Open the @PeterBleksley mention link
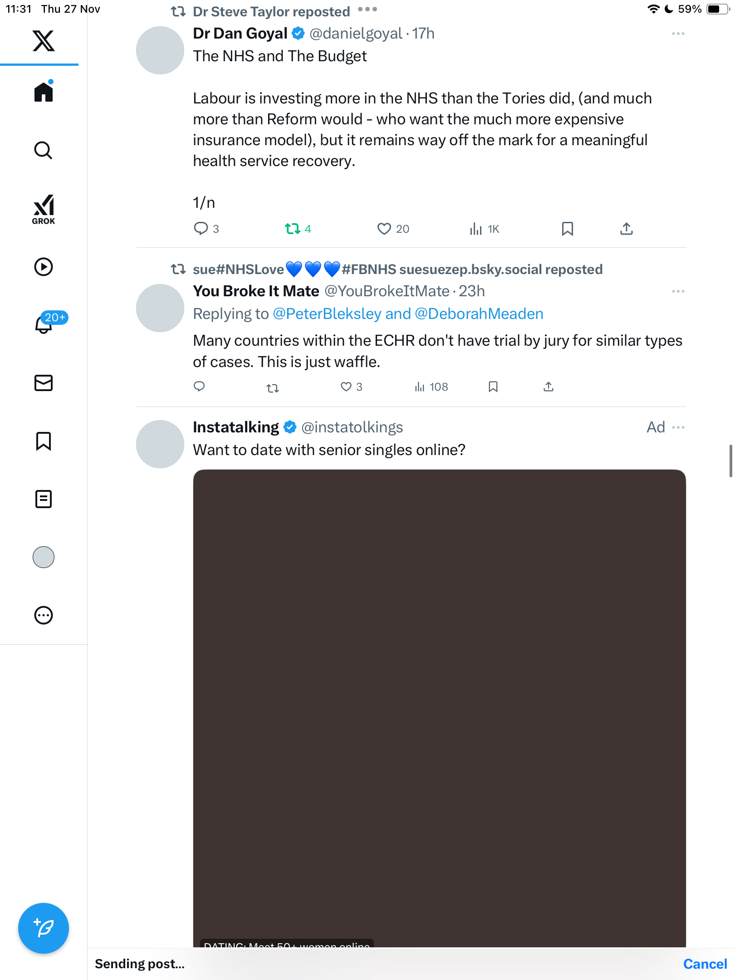This screenshot has width=735, height=980. coord(327,314)
